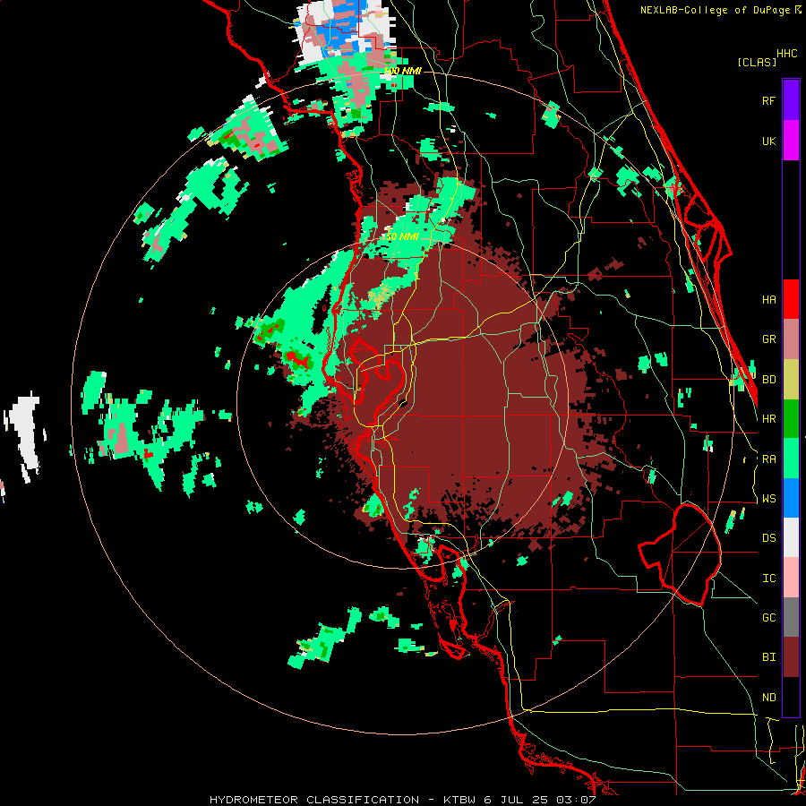Select the GR graupel color swatch
This screenshot has height=806, width=806.
[x=791, y=339]
